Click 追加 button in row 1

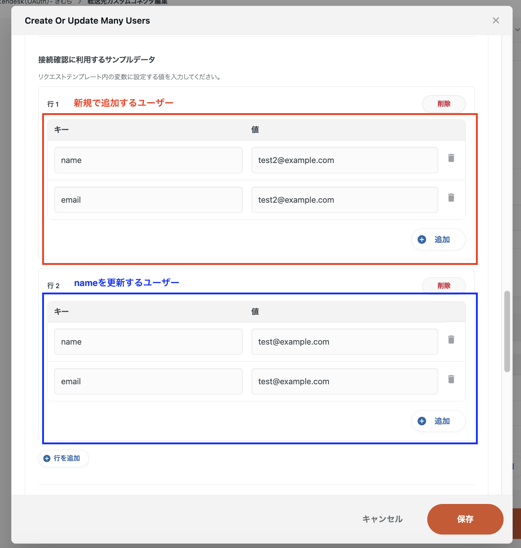(x=438, y=239)
